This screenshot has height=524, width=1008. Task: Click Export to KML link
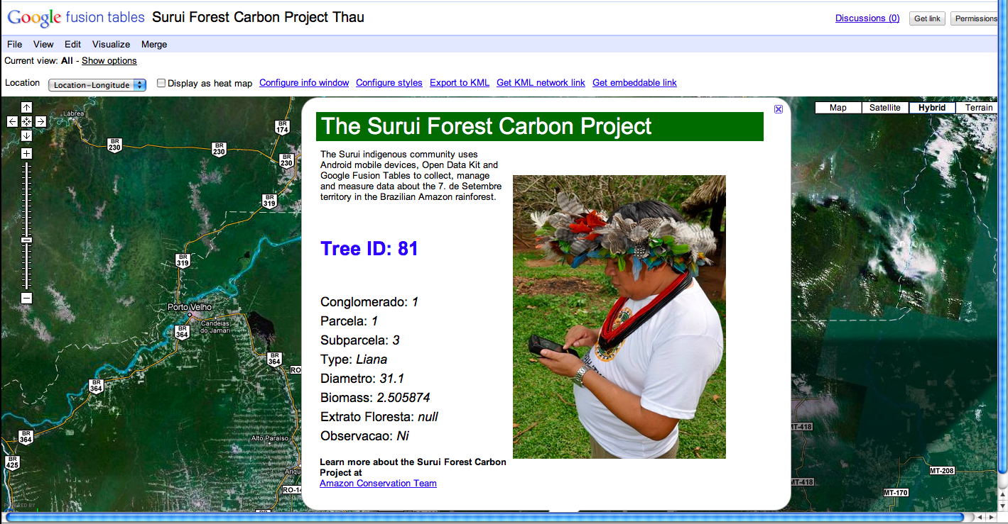pyautogui.click(x=460, y=83)
